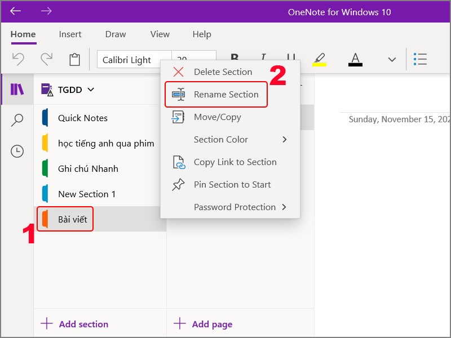Click the clipboard paste icon
This screenshot has height=338, width=451.
tap(74, 60)
